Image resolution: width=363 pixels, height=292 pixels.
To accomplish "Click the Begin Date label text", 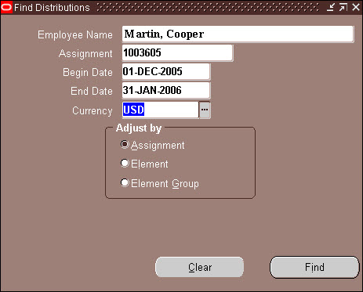I will pyautogui.click(x=88, y=72).
